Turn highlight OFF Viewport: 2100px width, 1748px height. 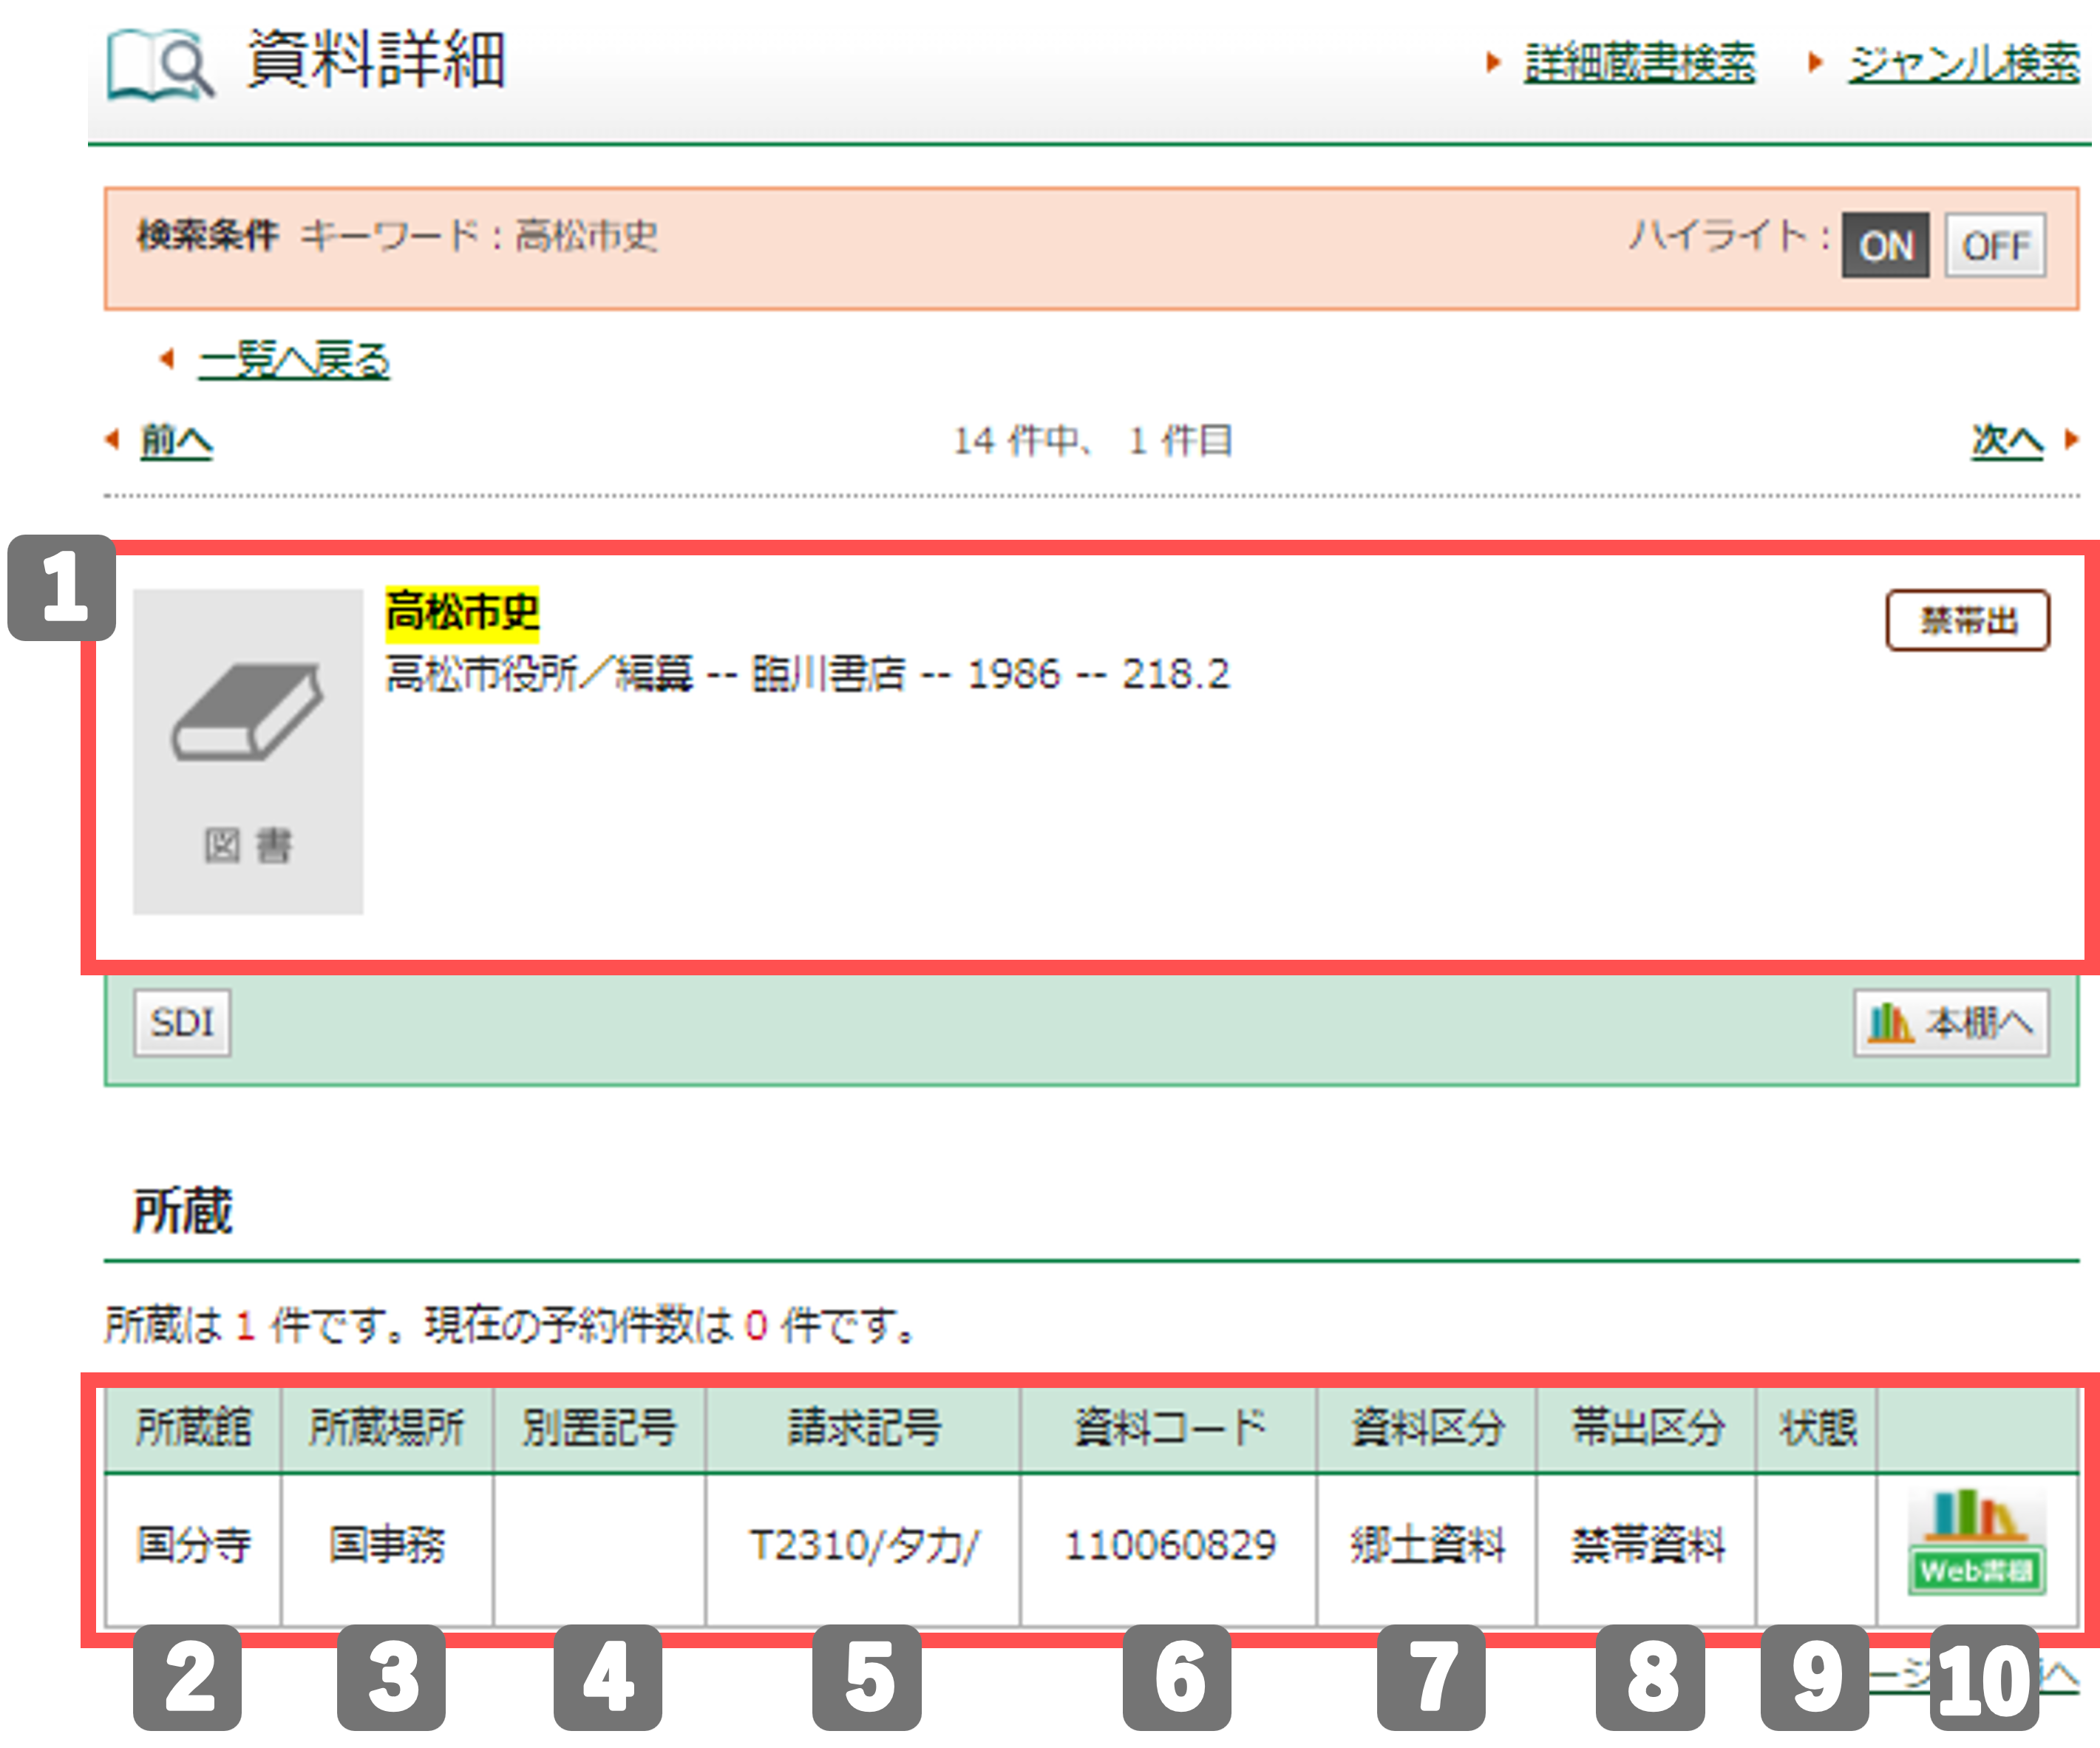(x=1995, y=245)
